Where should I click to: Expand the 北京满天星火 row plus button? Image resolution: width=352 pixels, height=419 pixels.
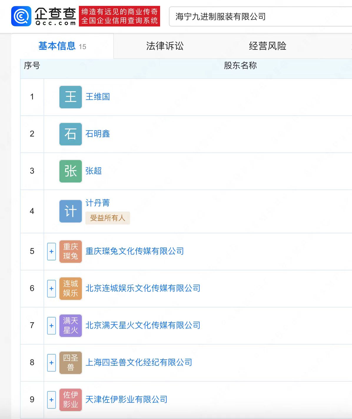coord(52,326)
